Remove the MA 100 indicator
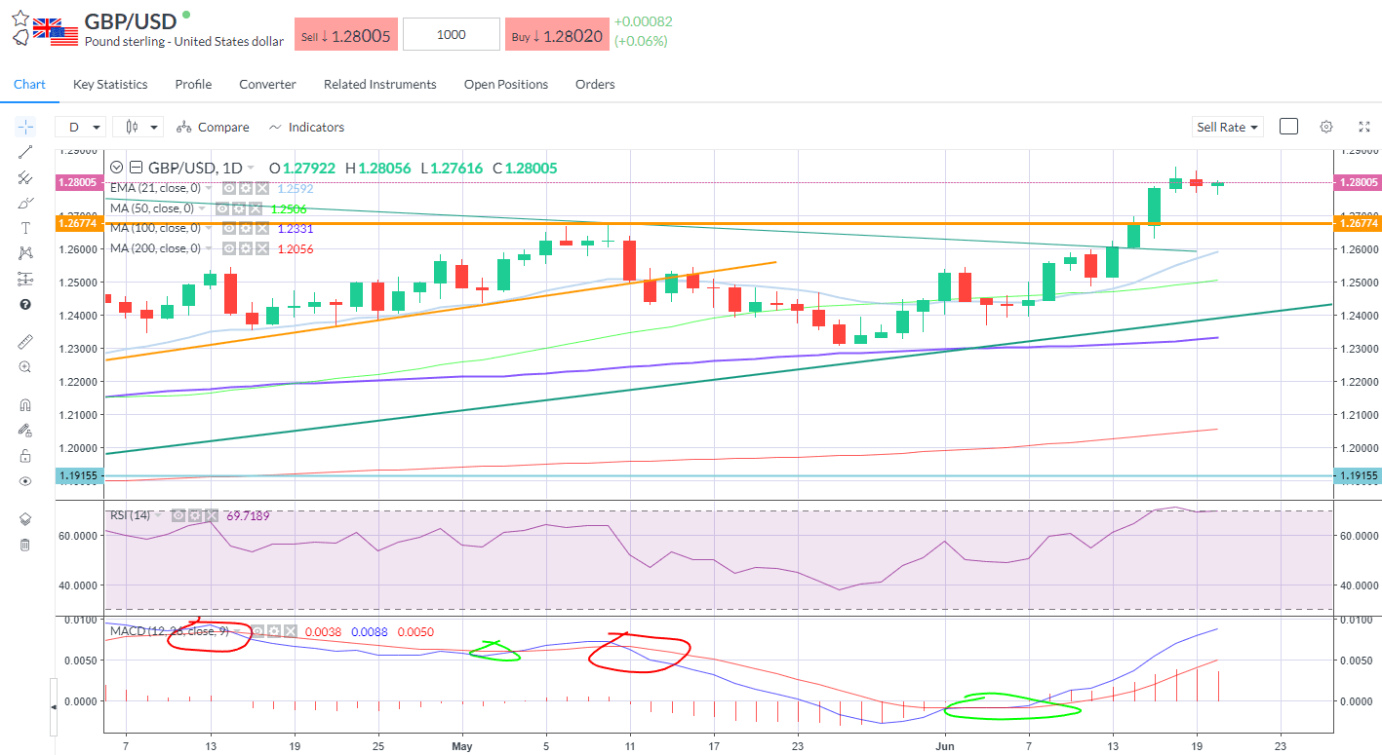The width and height of the screenshot is (1382, 755). click(x=262, y=228)
